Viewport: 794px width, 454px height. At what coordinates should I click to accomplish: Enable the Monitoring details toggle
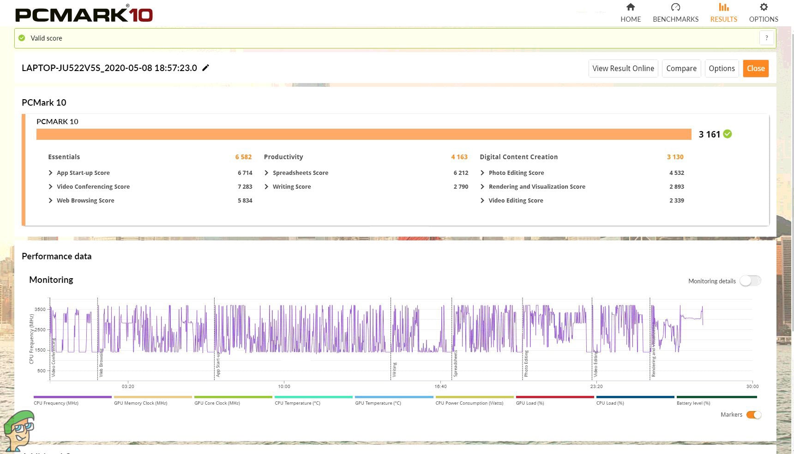(x=750, y=281)
